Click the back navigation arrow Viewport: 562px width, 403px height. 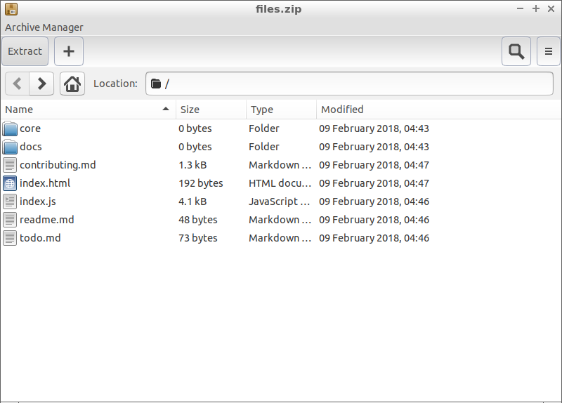pos(18,84)
